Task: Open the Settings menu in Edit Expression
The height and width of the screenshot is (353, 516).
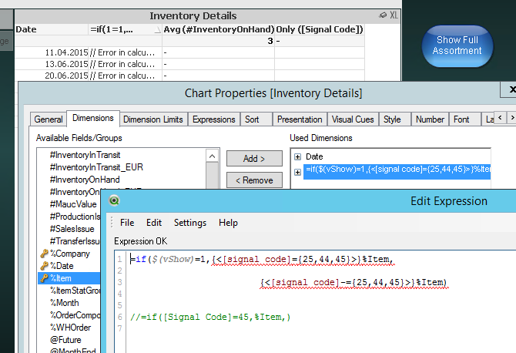Action: [x=189, y=223]
